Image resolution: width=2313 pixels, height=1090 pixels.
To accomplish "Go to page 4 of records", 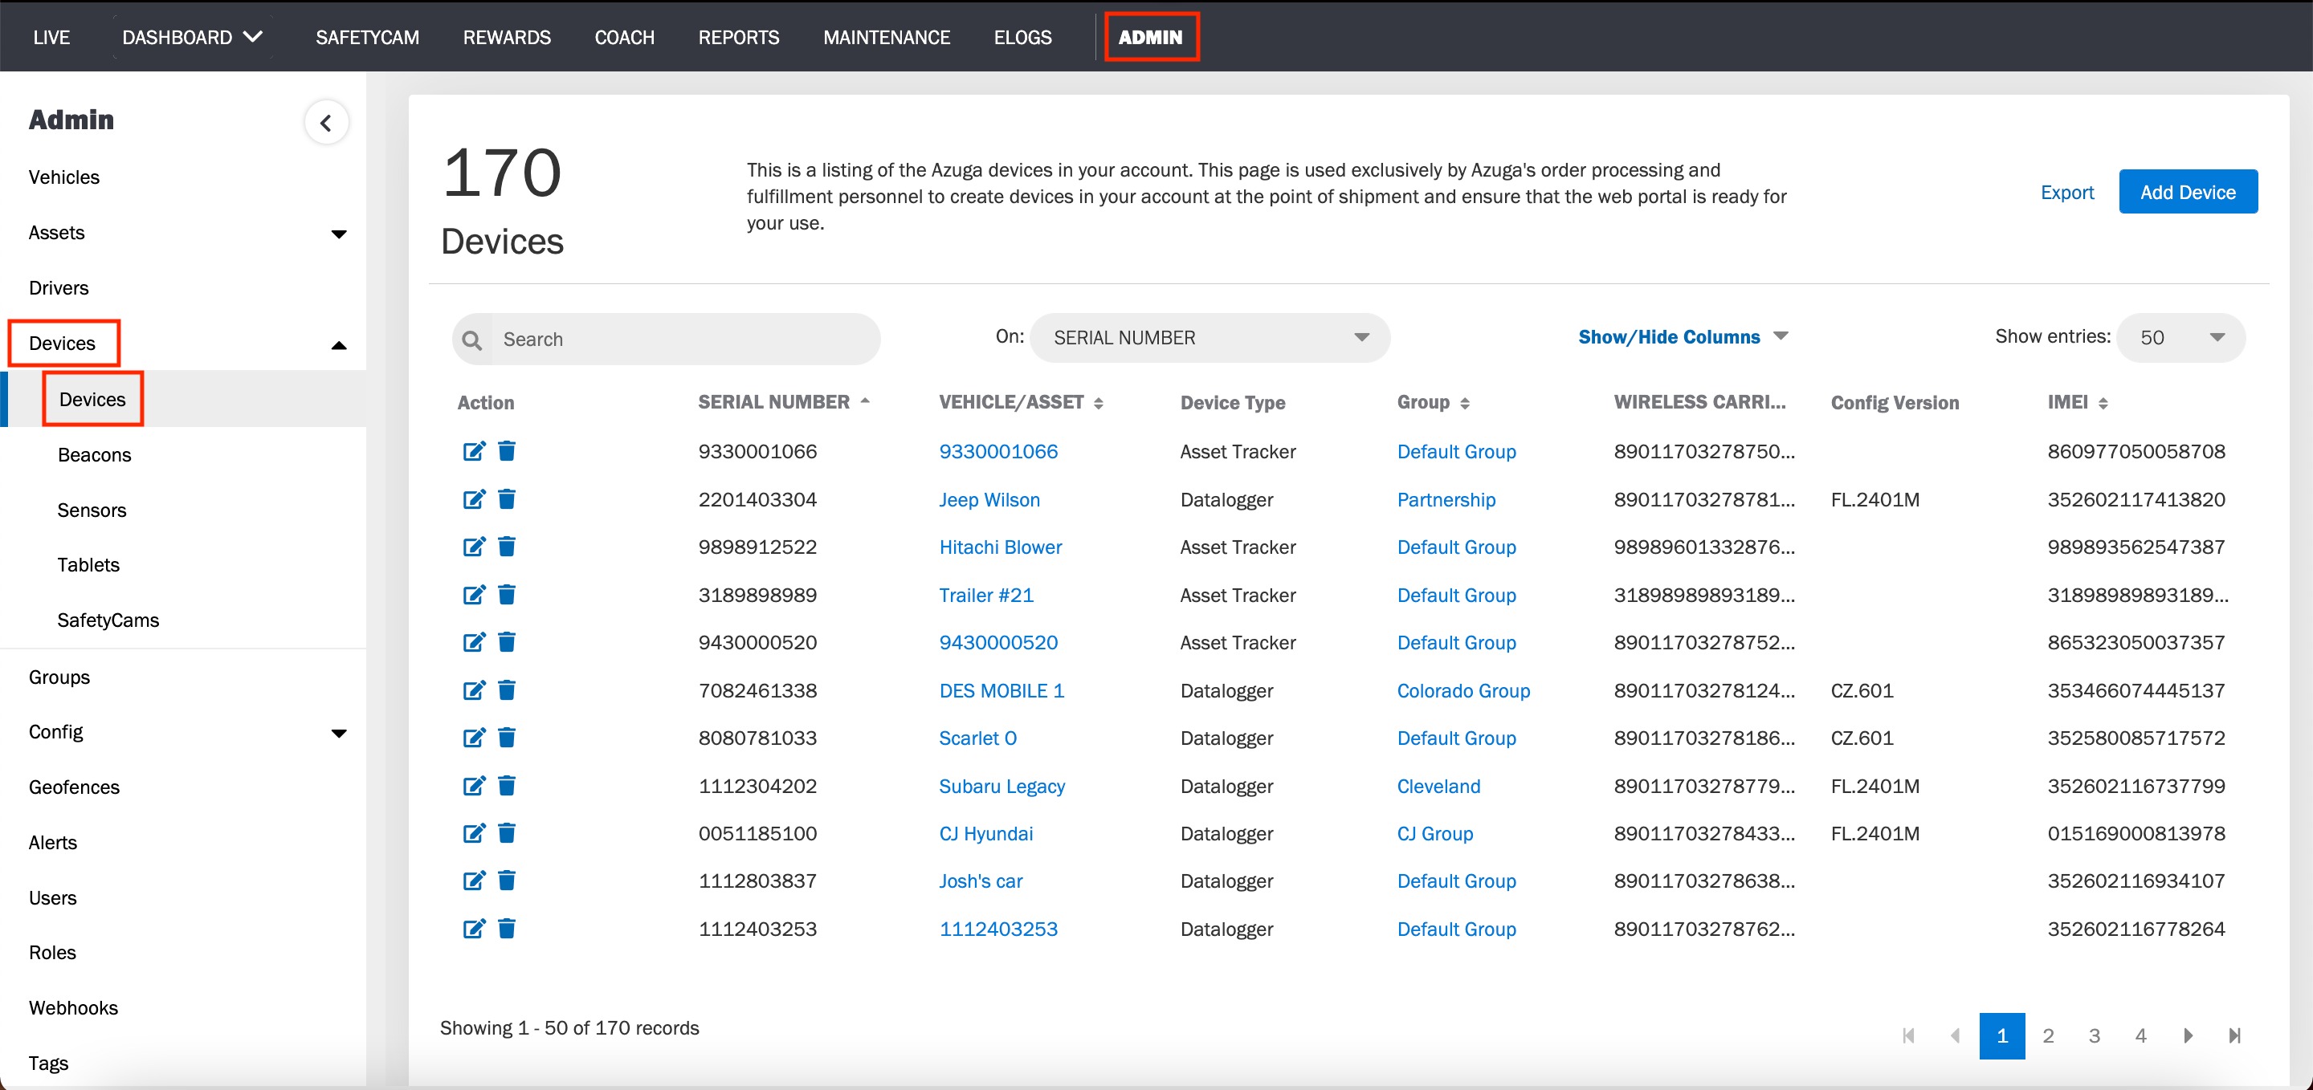I will click(x=2140, y=1036).
